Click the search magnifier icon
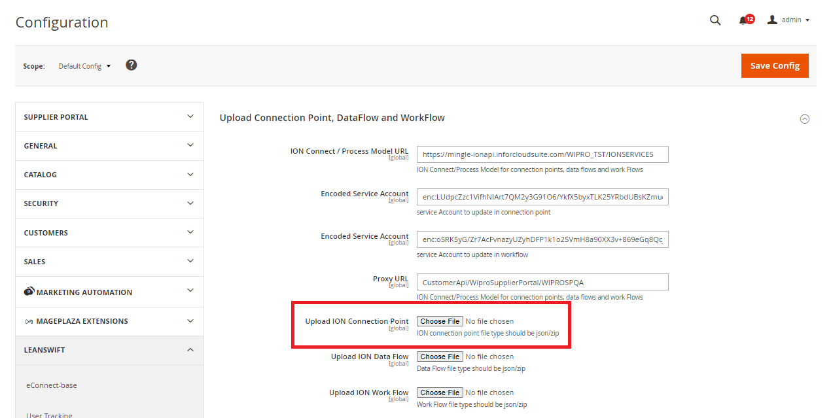Image resolution: width=831 pixels, height=418 pixels. coord(715,20)
